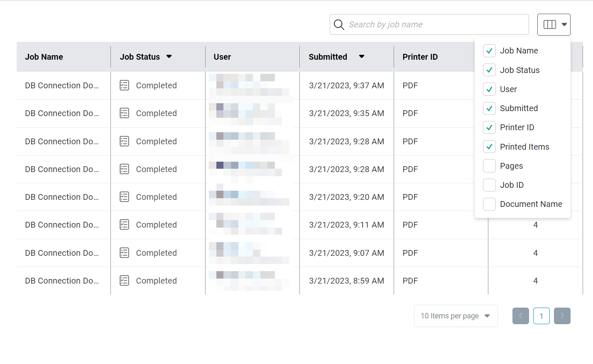This screenshot has width=593, height=364.
Task: Uncheck the Job Name column
Action: coord(489,51)
